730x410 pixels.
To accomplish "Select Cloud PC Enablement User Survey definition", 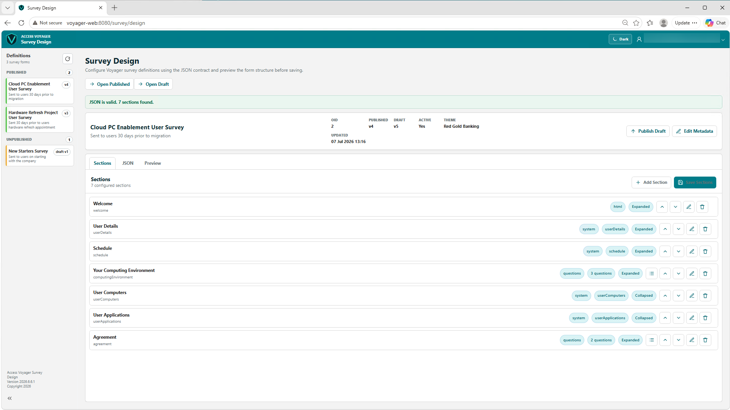I will (40, 91).
